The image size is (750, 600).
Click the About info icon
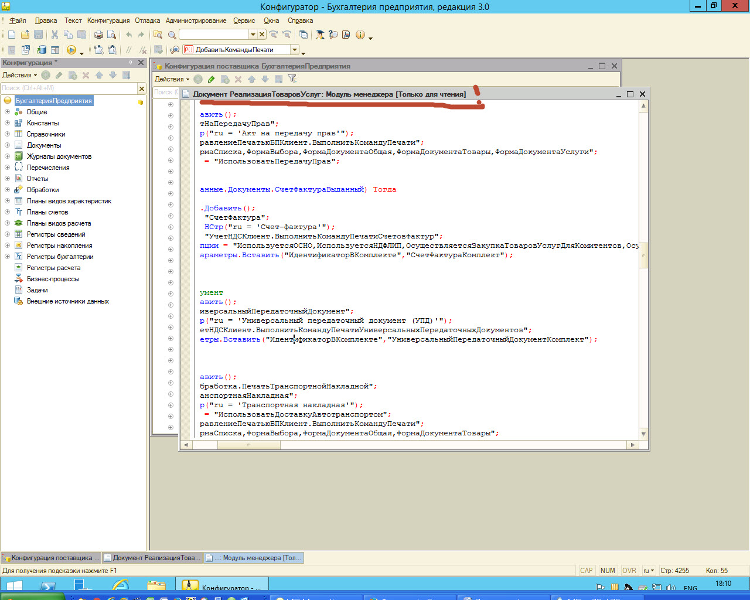360,35
